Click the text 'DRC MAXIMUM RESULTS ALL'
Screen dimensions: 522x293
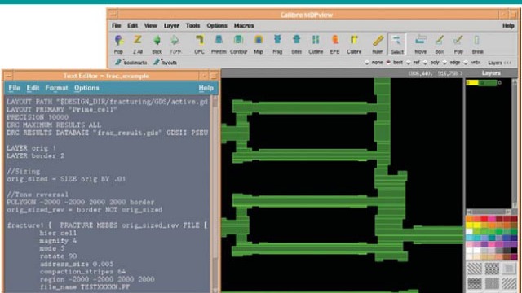(x=54, y=125)
